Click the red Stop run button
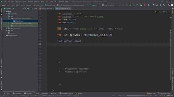The image size is (174, 97). 144,5
